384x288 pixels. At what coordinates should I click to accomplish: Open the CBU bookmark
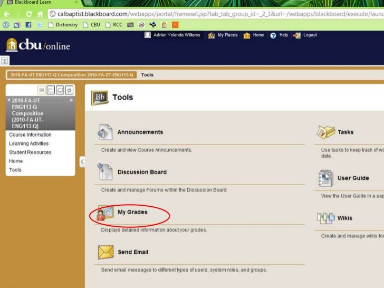click(92, 25)
